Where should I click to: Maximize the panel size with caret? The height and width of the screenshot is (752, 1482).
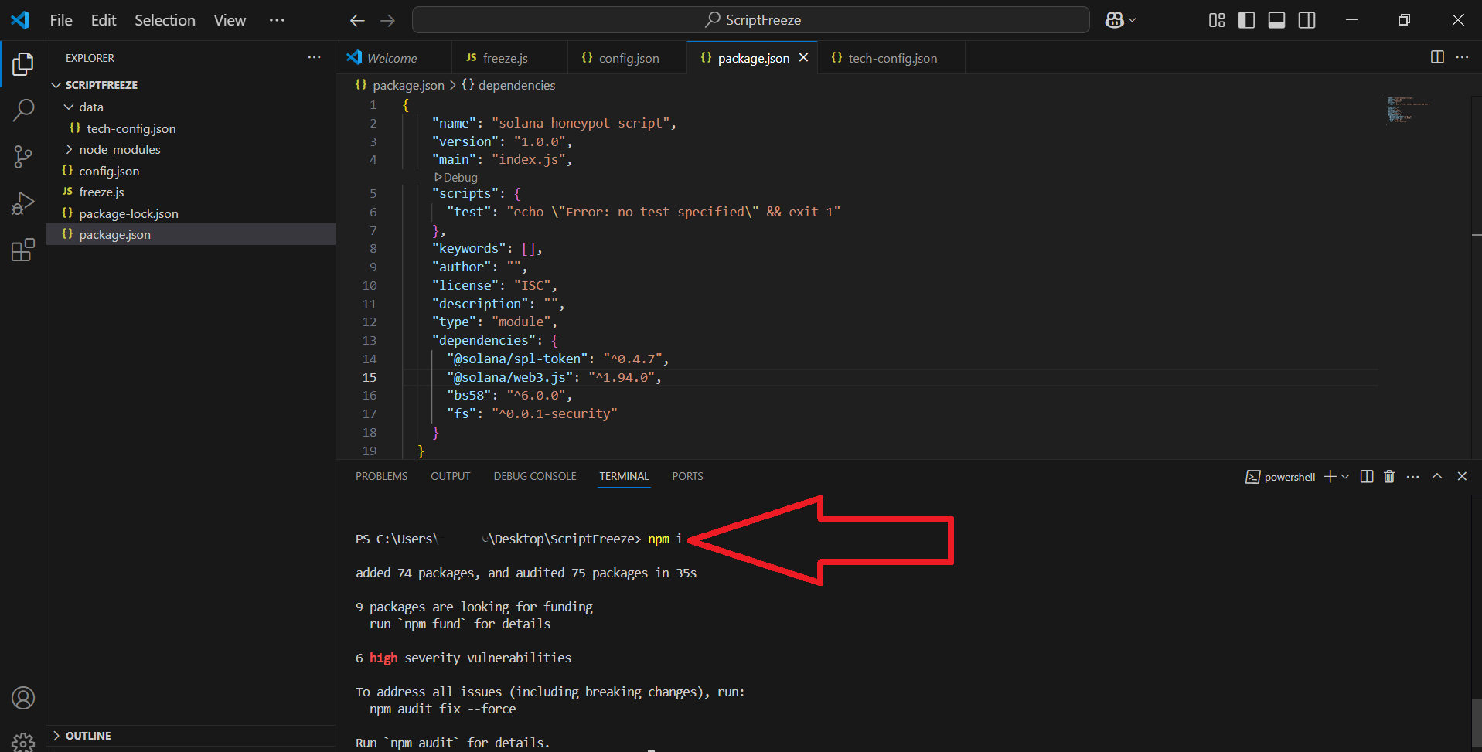(x=1437, y=476)
